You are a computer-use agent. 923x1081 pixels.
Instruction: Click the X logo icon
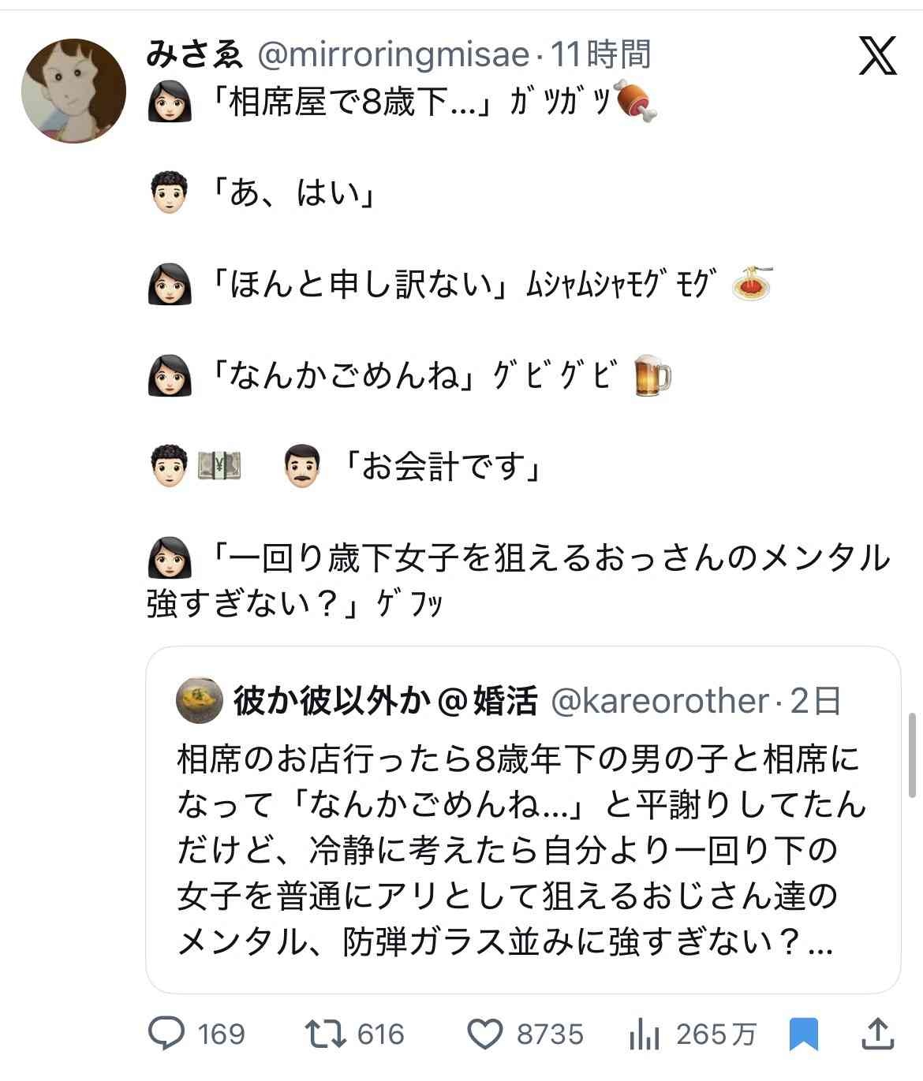pyautogui.click(x=877, y=56)
